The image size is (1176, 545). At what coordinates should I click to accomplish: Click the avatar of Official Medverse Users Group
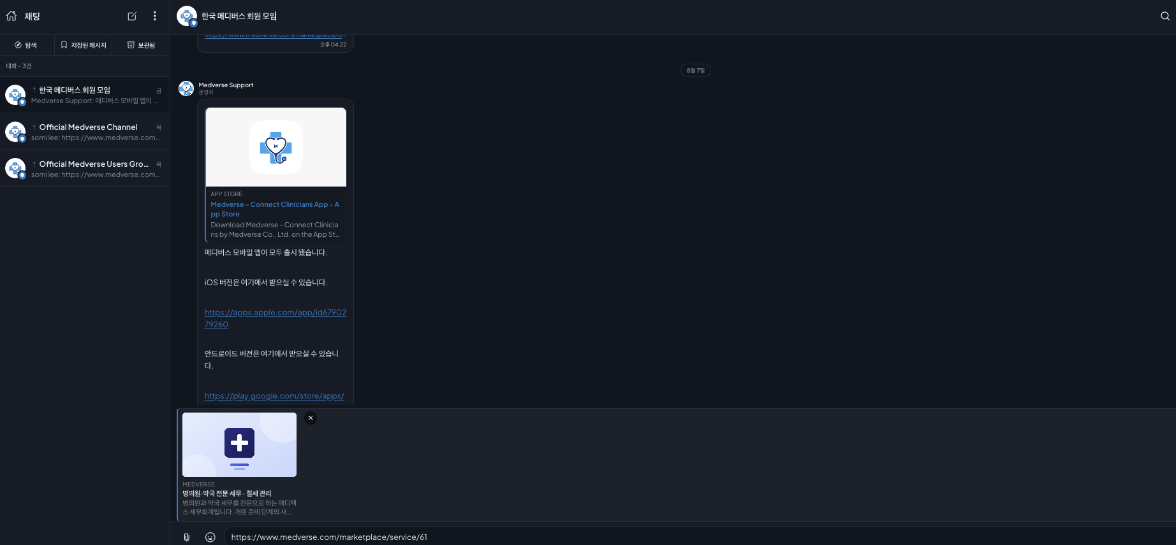[x=15, y=169]
